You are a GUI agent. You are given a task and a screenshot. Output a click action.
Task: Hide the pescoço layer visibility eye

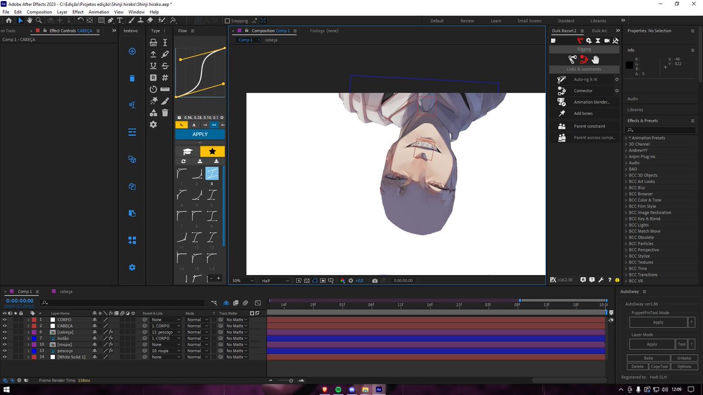[5, 351]
